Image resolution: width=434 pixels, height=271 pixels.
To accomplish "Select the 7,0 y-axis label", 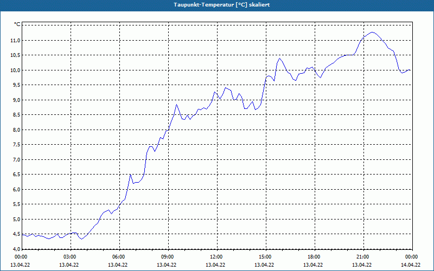I will pos(17,159).
